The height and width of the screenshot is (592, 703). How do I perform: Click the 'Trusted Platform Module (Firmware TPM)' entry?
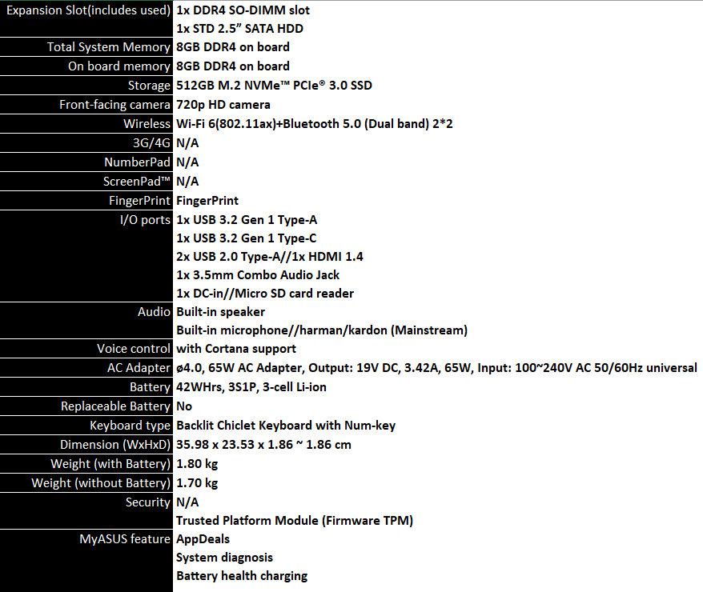pos(295,521)
